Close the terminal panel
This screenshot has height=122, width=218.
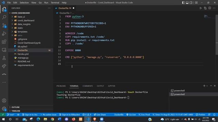[215, 86]
